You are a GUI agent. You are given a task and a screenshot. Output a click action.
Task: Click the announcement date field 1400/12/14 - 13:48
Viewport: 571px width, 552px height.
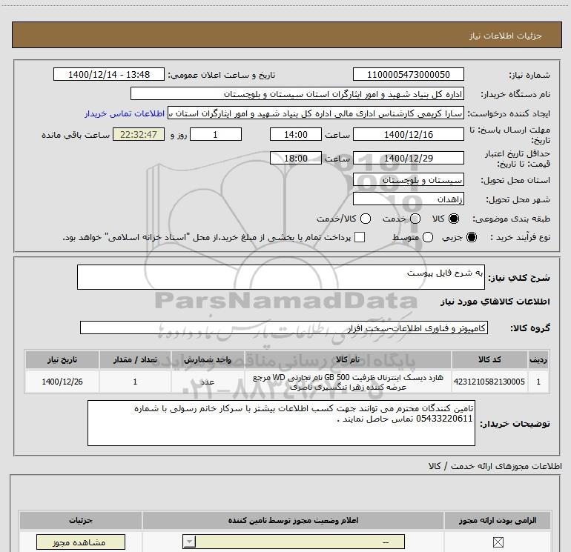109,75
